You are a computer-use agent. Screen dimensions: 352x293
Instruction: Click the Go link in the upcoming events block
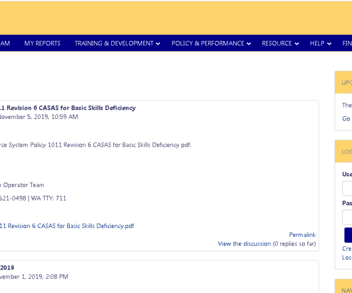coord(346,118)
